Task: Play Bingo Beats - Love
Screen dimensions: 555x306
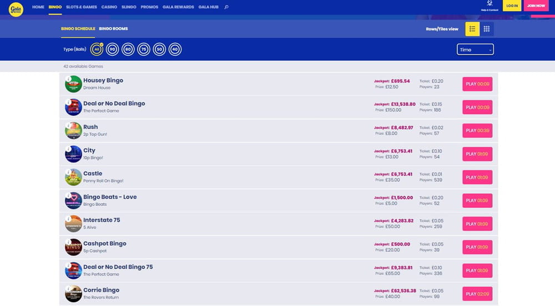Action: [477, 201]
